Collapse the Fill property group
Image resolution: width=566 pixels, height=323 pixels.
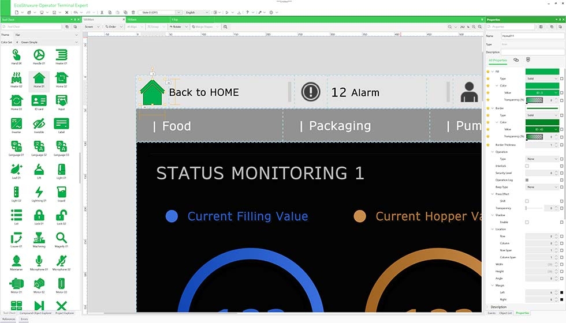point(492,72)
